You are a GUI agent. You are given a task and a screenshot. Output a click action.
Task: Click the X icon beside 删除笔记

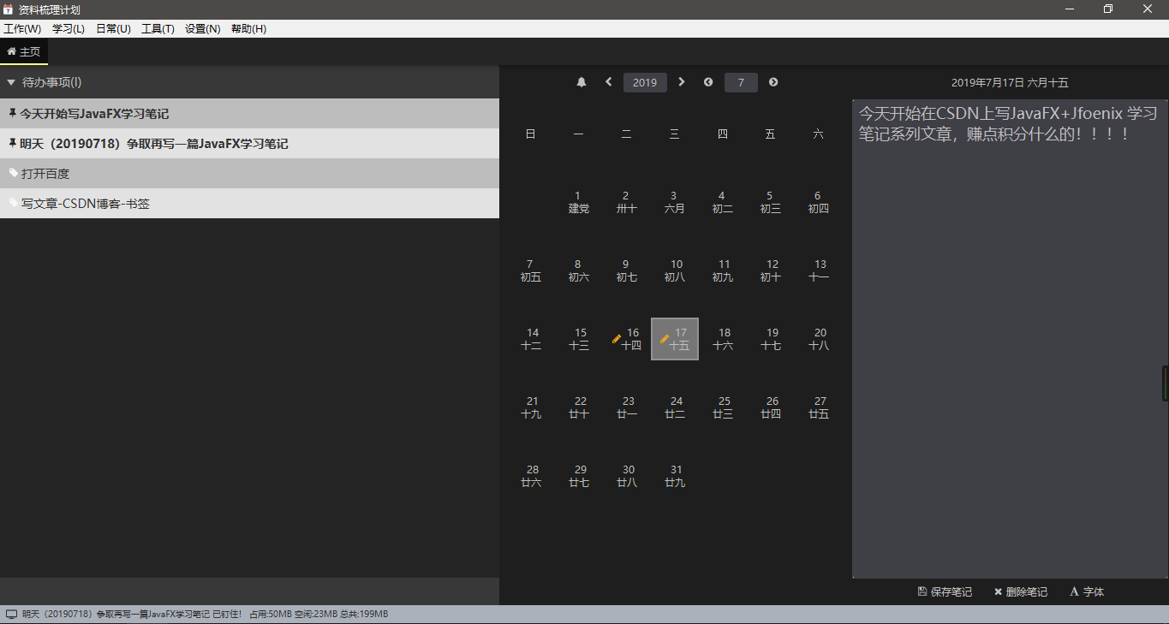[998, 591]
